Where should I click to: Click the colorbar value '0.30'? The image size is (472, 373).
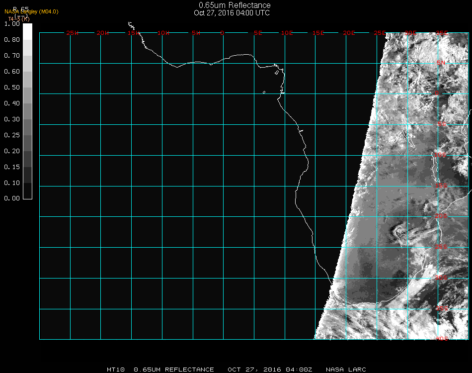[x=12, y=119]
